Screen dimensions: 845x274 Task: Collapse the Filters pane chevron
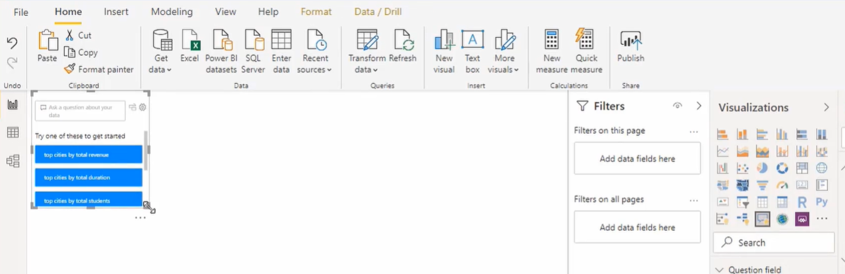click(699, 106)
